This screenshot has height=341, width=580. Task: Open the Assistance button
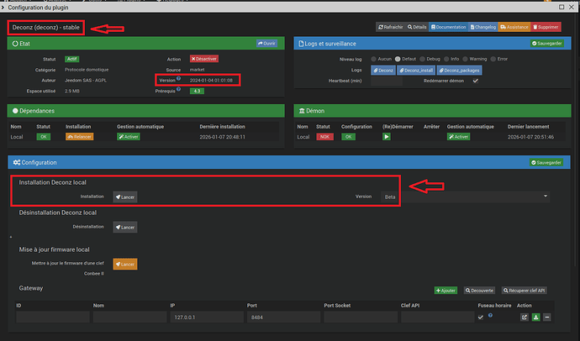(514, 27)
